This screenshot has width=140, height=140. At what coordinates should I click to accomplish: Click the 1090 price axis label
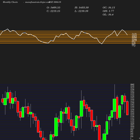(132, 123)
